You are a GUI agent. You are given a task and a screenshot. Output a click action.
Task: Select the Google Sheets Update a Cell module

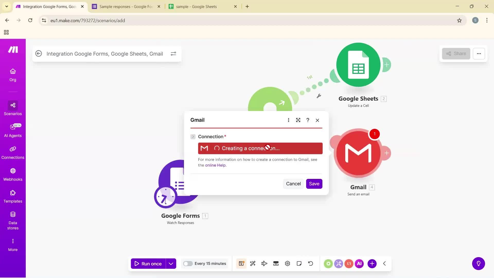[x=358, y=65]
